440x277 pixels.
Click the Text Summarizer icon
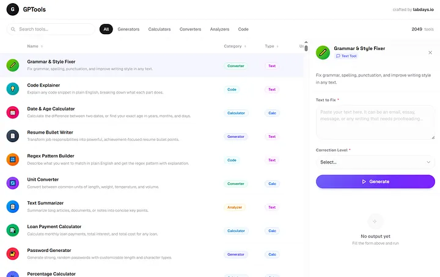point(12,207)
